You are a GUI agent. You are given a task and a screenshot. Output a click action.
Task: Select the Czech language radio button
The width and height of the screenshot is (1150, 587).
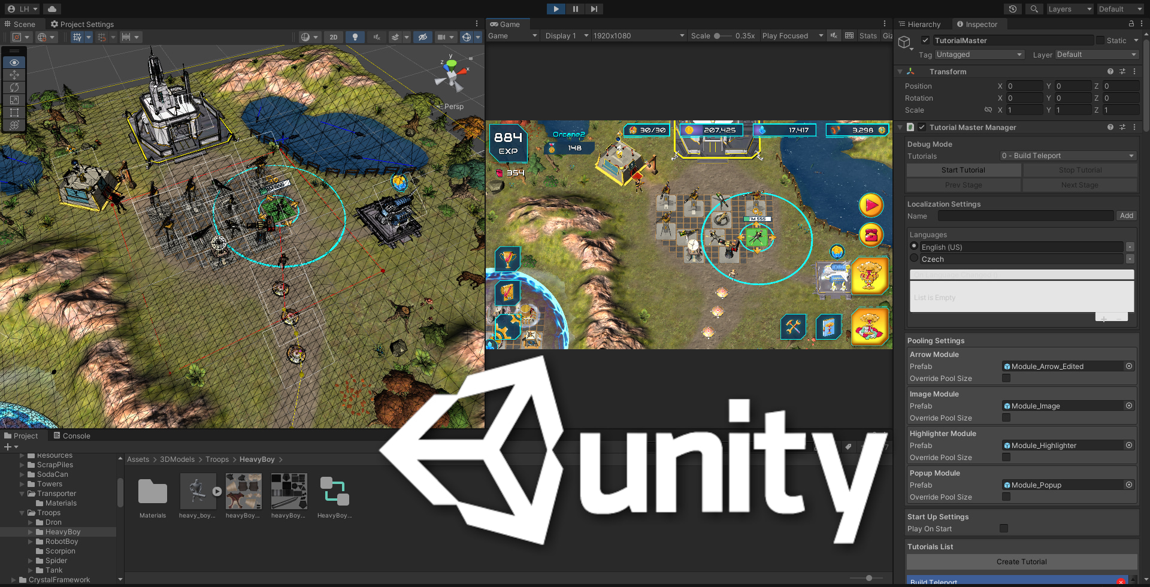click(914, 258)
